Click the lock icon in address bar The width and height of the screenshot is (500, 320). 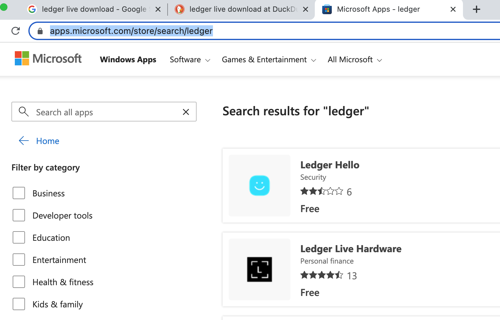coord(40,31)
